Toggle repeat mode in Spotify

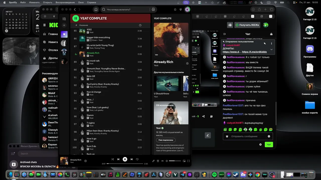137,159
